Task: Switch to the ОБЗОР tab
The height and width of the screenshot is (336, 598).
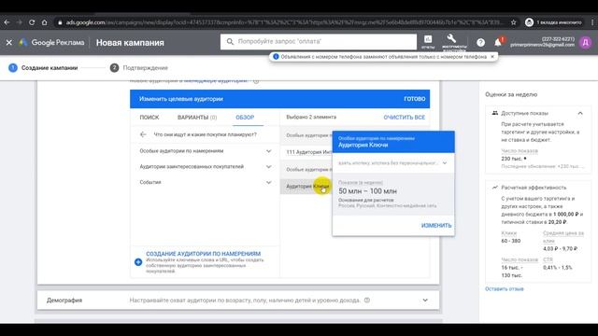Action: pos(245,118)
